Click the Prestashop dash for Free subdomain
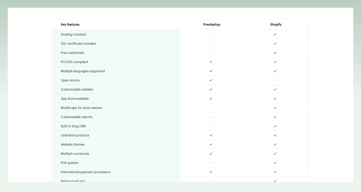 click(210, 52)
